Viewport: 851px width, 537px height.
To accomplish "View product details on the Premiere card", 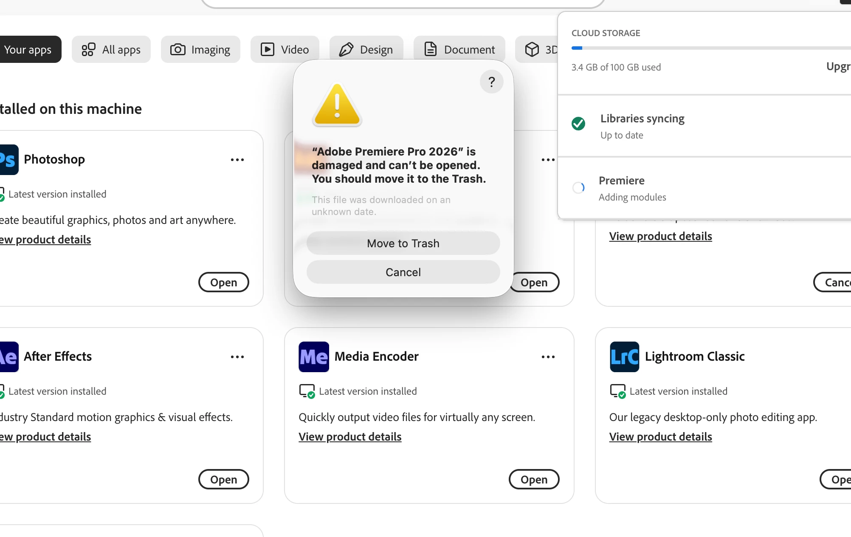I will (x=661, y=236).
